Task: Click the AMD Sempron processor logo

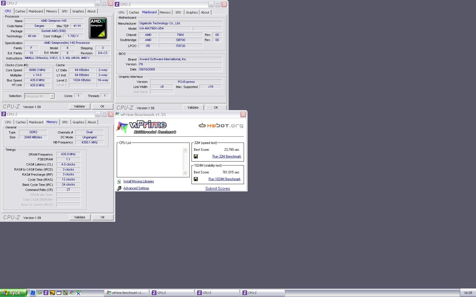Action: click(98, 28)
